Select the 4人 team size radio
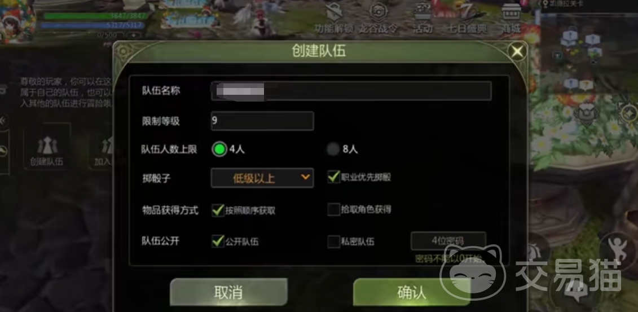The image size is (638, 312). pos(219,150)
